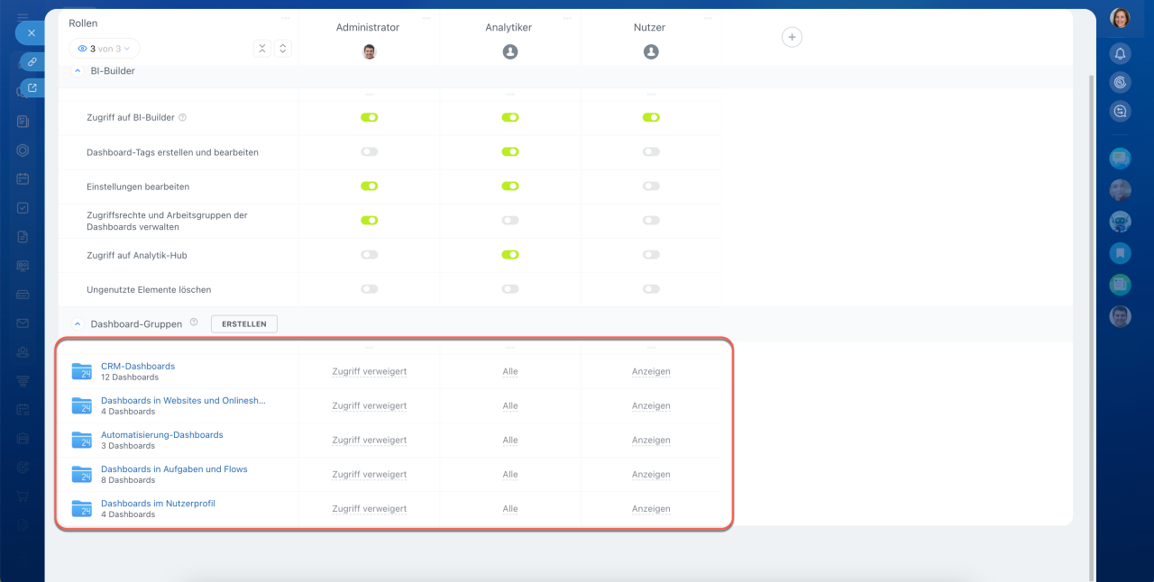1154x582 pixels.
Task: Open the CRM-Dashboards group link
Action: coord(138,366)
